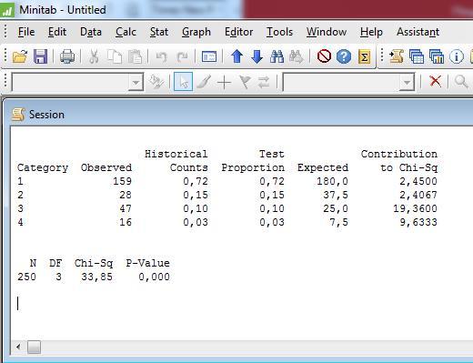
Task: Open the Stat menu
Action: (x=159, y=32)
